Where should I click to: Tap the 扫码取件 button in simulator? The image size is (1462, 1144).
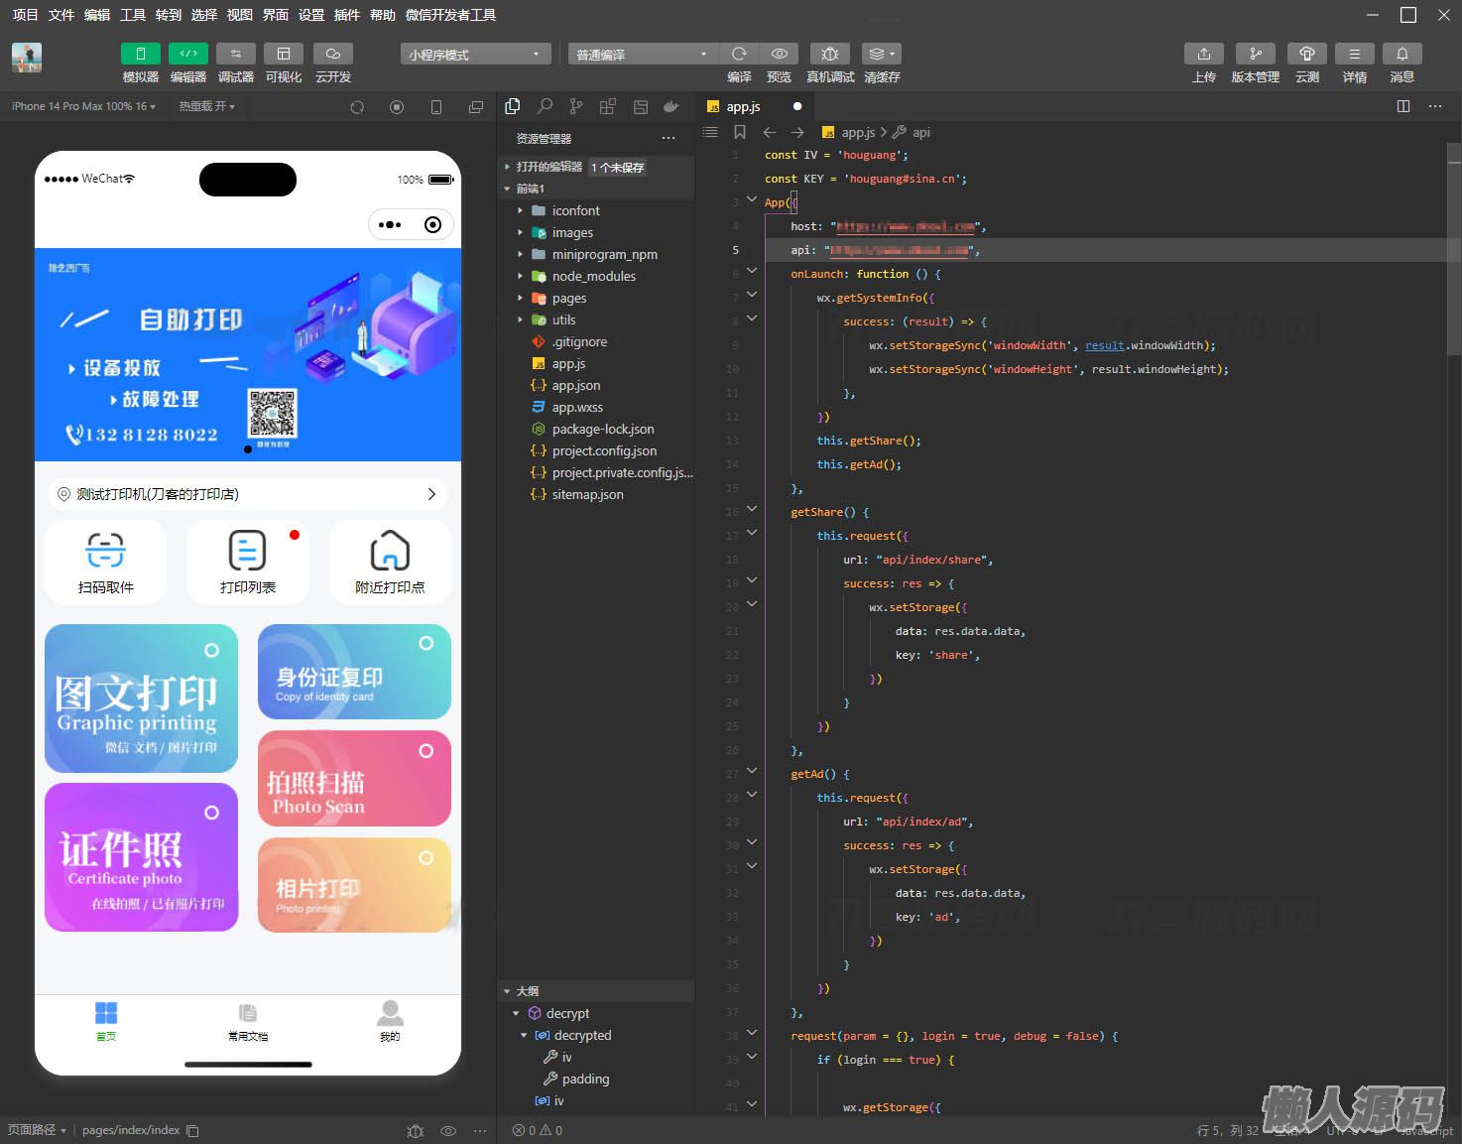tap(106, 562)
